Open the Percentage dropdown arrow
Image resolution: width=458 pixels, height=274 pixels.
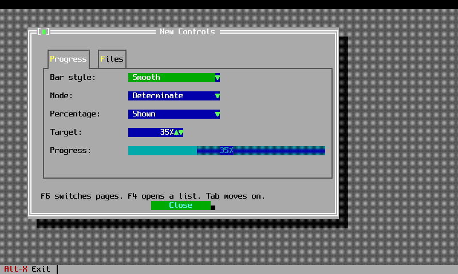218,114
